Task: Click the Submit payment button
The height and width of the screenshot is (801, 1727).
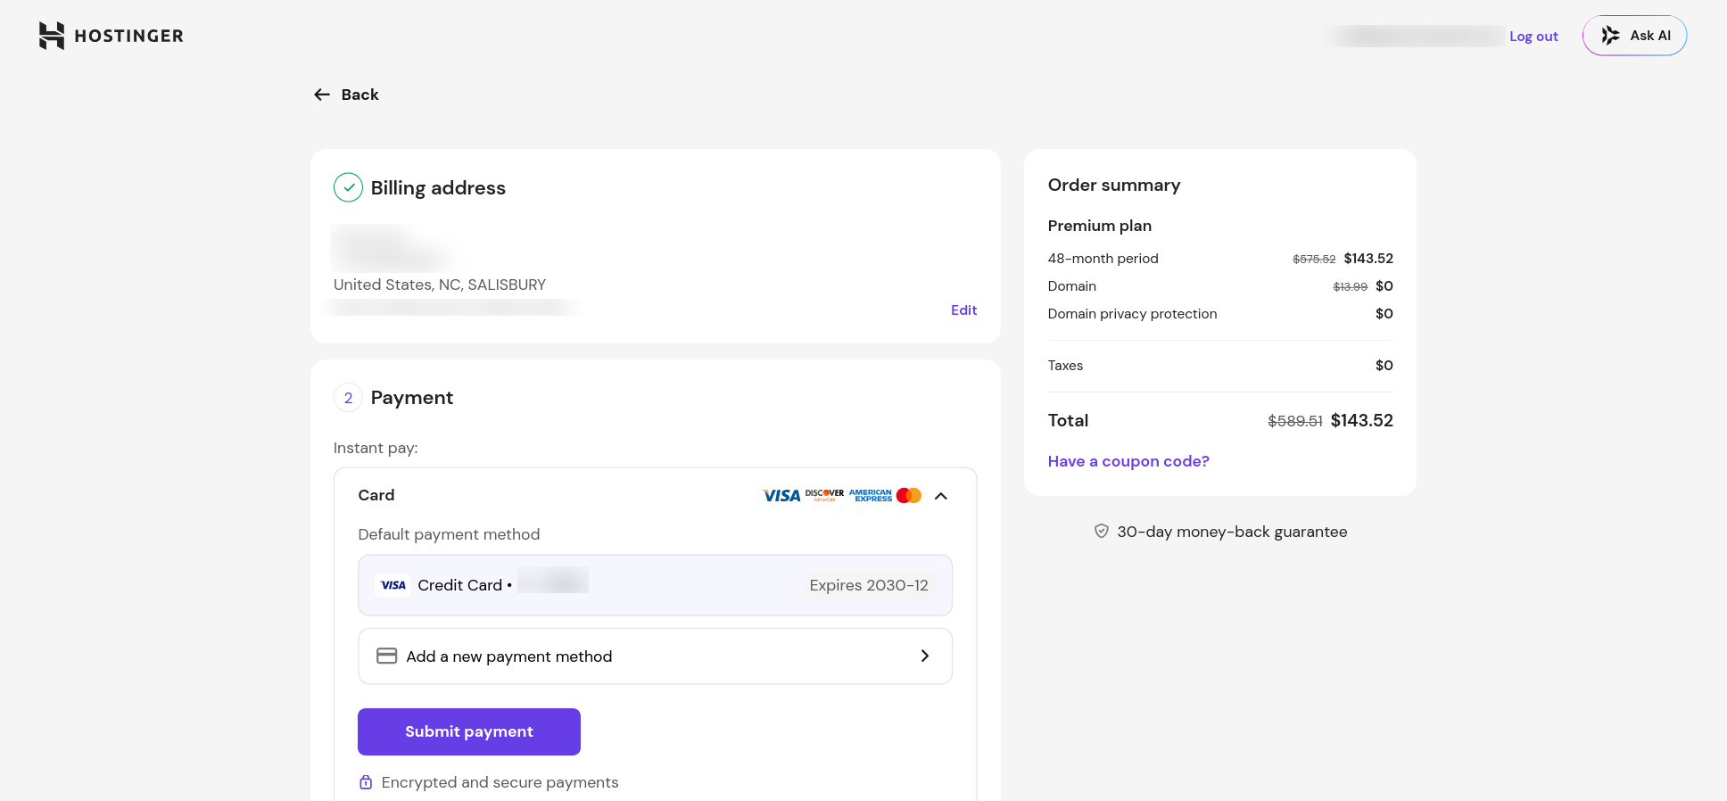Action: (x=469, y=731)
